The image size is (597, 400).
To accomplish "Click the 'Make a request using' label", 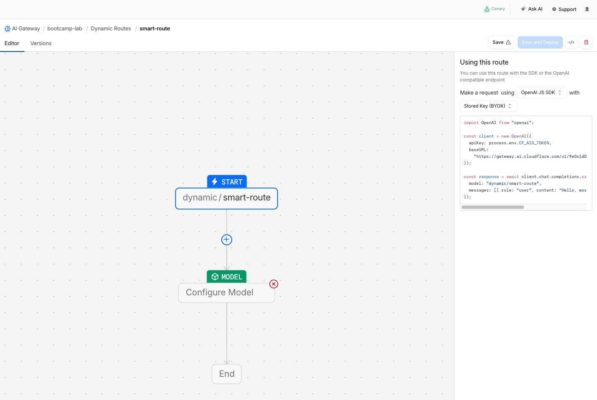I will (487, 93).
